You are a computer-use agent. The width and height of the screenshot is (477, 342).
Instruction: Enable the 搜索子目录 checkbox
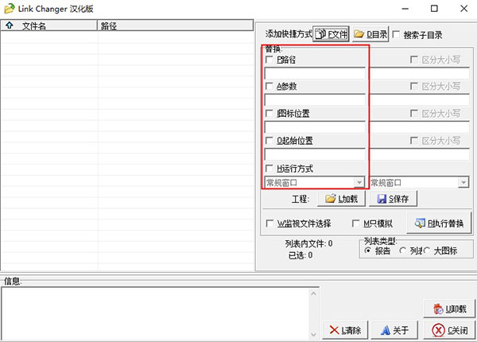coord(397,35)
